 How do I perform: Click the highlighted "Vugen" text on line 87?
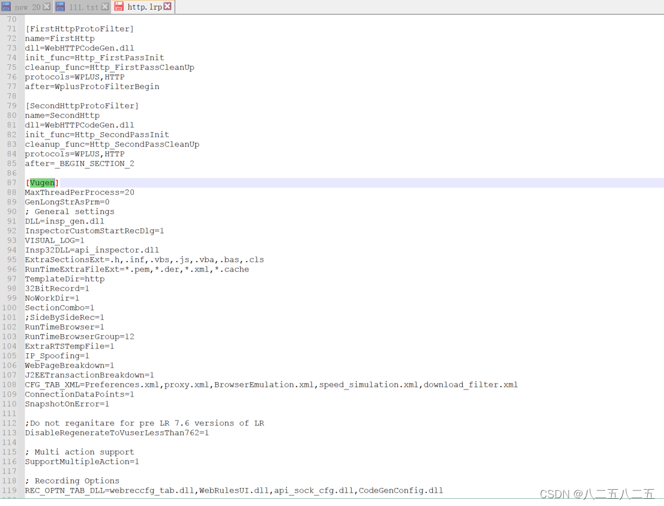(42, 182)
